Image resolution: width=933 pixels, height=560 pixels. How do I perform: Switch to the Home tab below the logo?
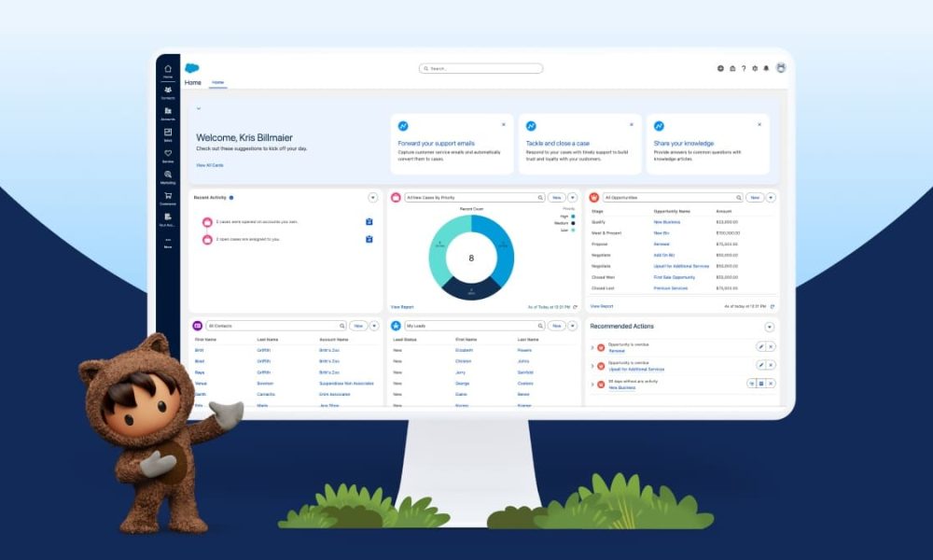click(216, 82)
